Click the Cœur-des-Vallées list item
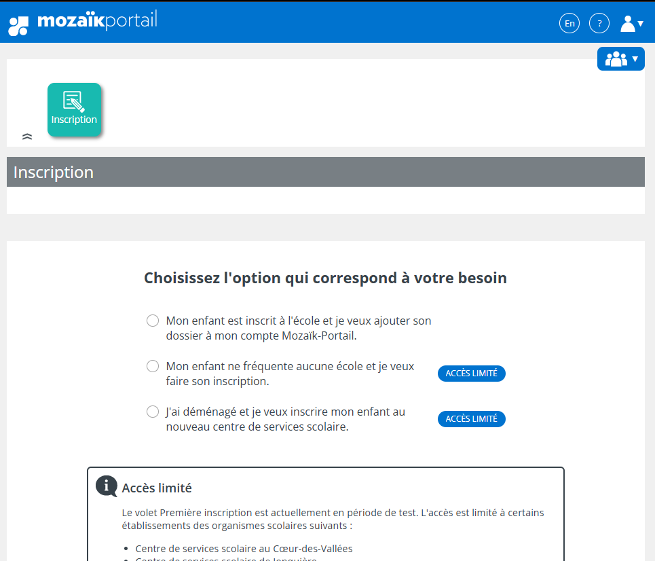This screenshot has height=561, width=655. pos(244,549)
